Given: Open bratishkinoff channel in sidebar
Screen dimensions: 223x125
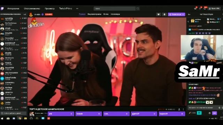Looking at the screenshot, I should pyautogui.click(x=14, y=43).
